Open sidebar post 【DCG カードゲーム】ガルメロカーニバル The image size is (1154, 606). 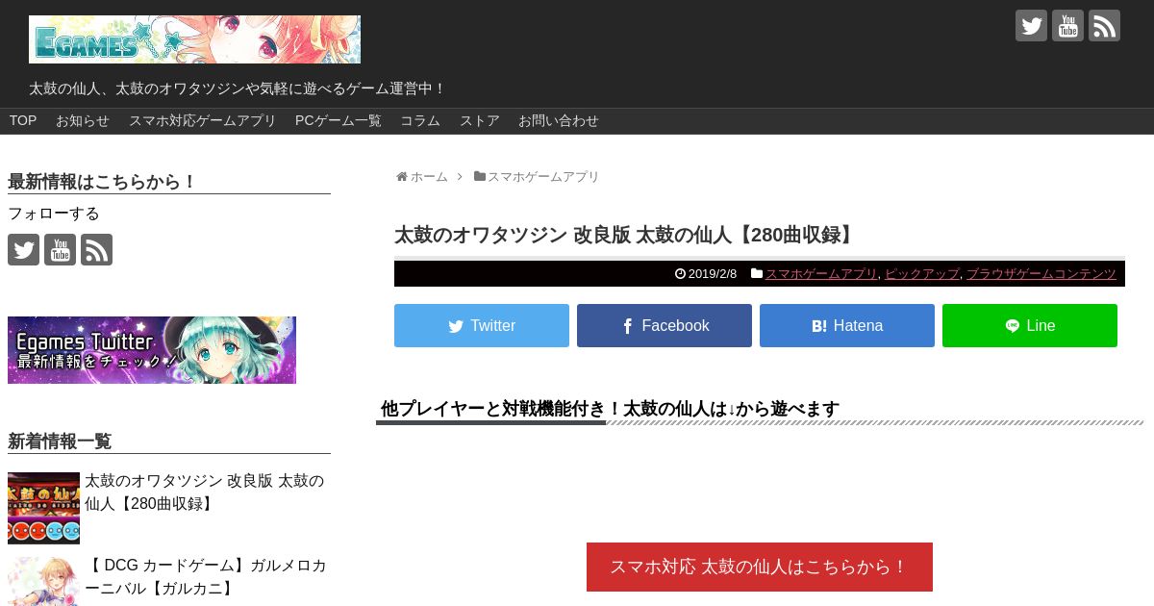coord(206,577)
